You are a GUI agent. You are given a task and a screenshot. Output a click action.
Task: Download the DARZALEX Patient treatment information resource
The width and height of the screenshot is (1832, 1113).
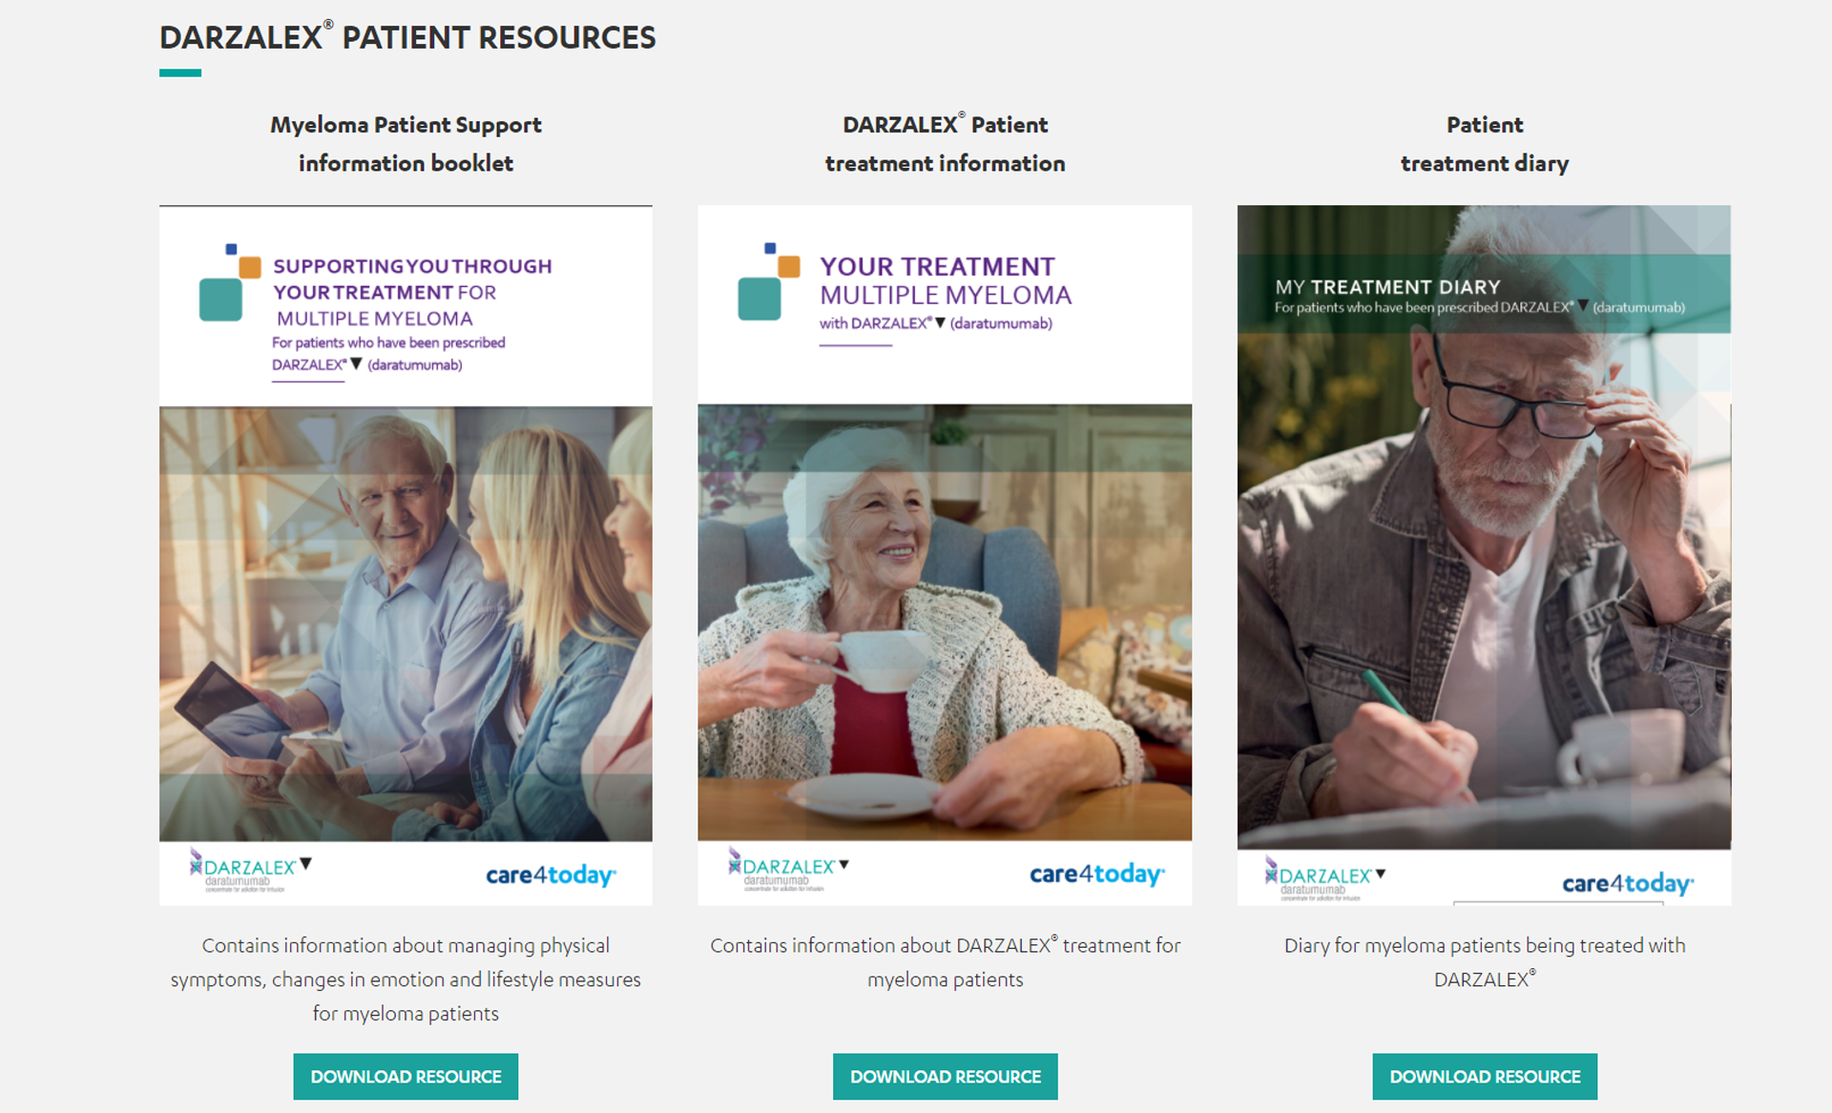coord(945,1076)
